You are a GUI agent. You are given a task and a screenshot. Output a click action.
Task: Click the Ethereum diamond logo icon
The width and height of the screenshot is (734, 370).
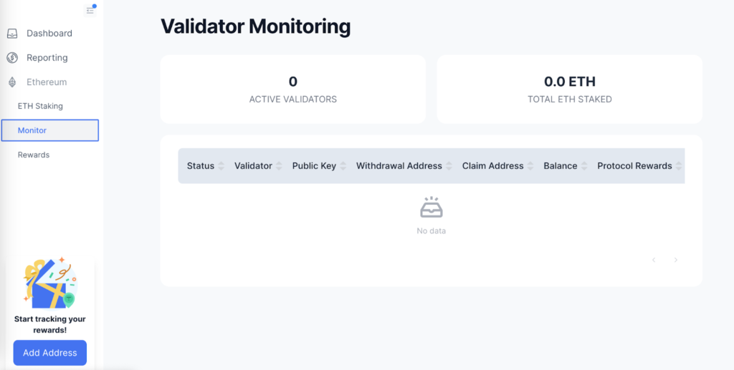coord(12,82)
